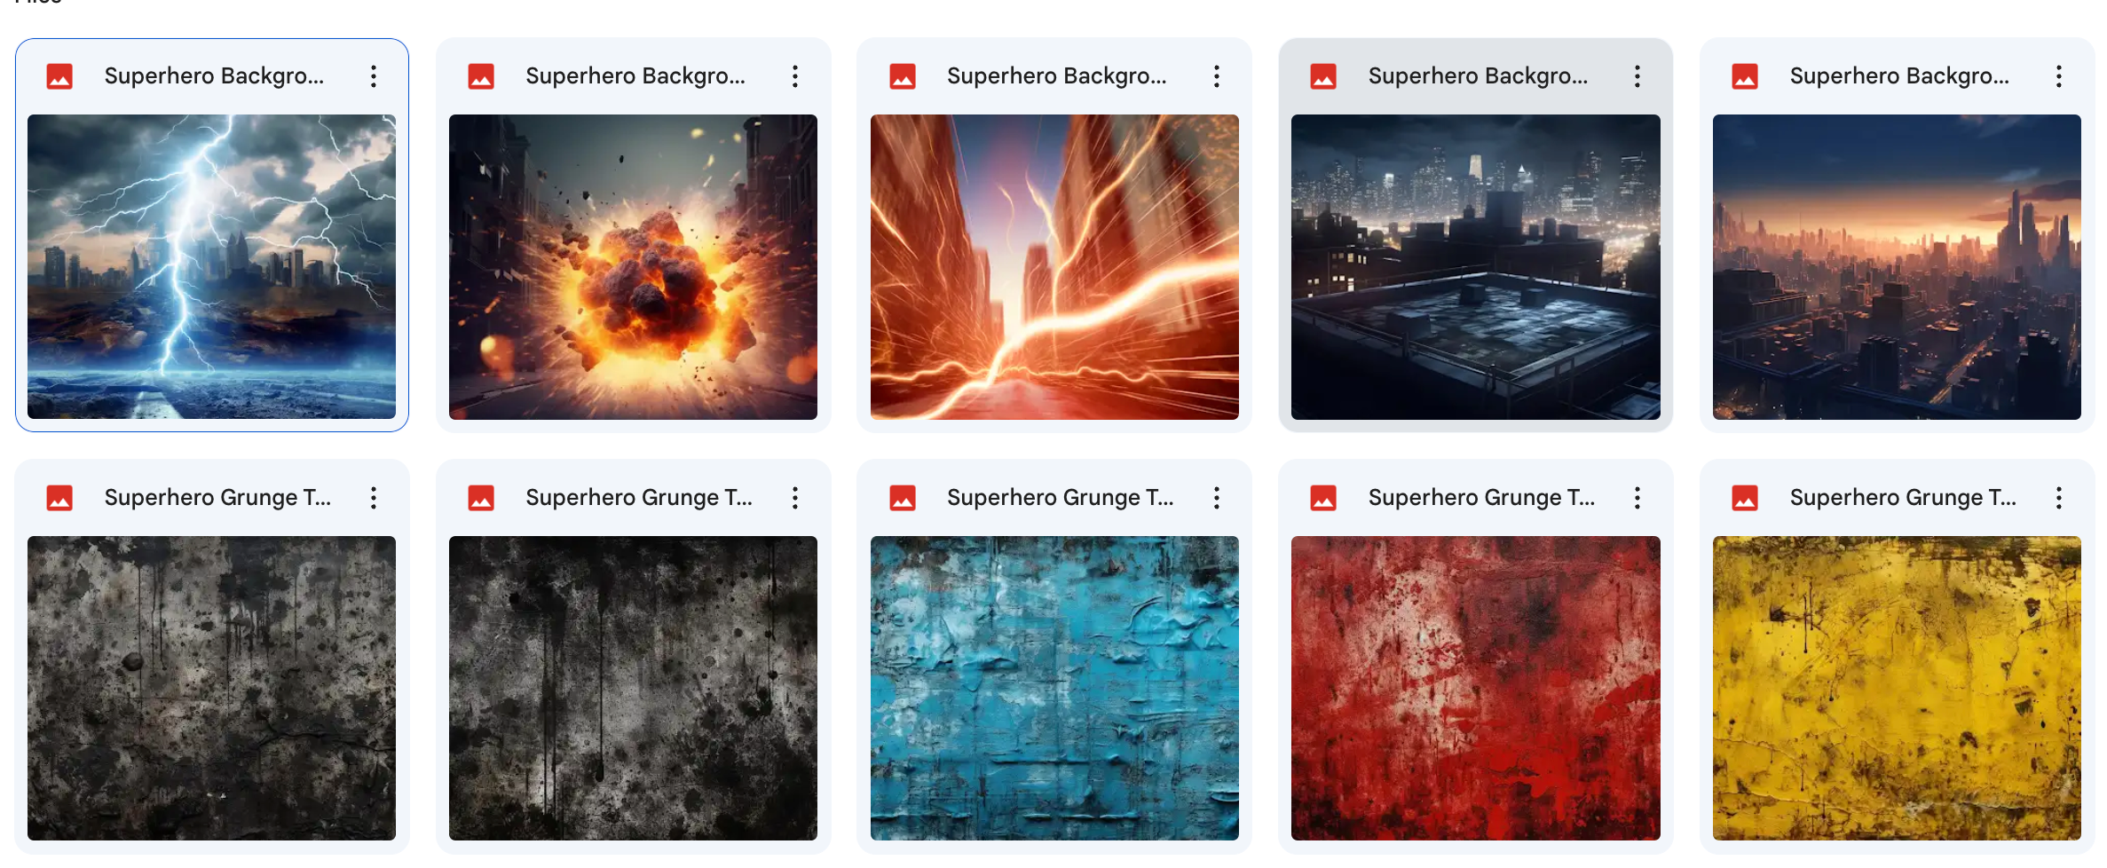Select the lightning storm city thumbnail
Screen dimensions: 2107x868
(x=211, y=266)
